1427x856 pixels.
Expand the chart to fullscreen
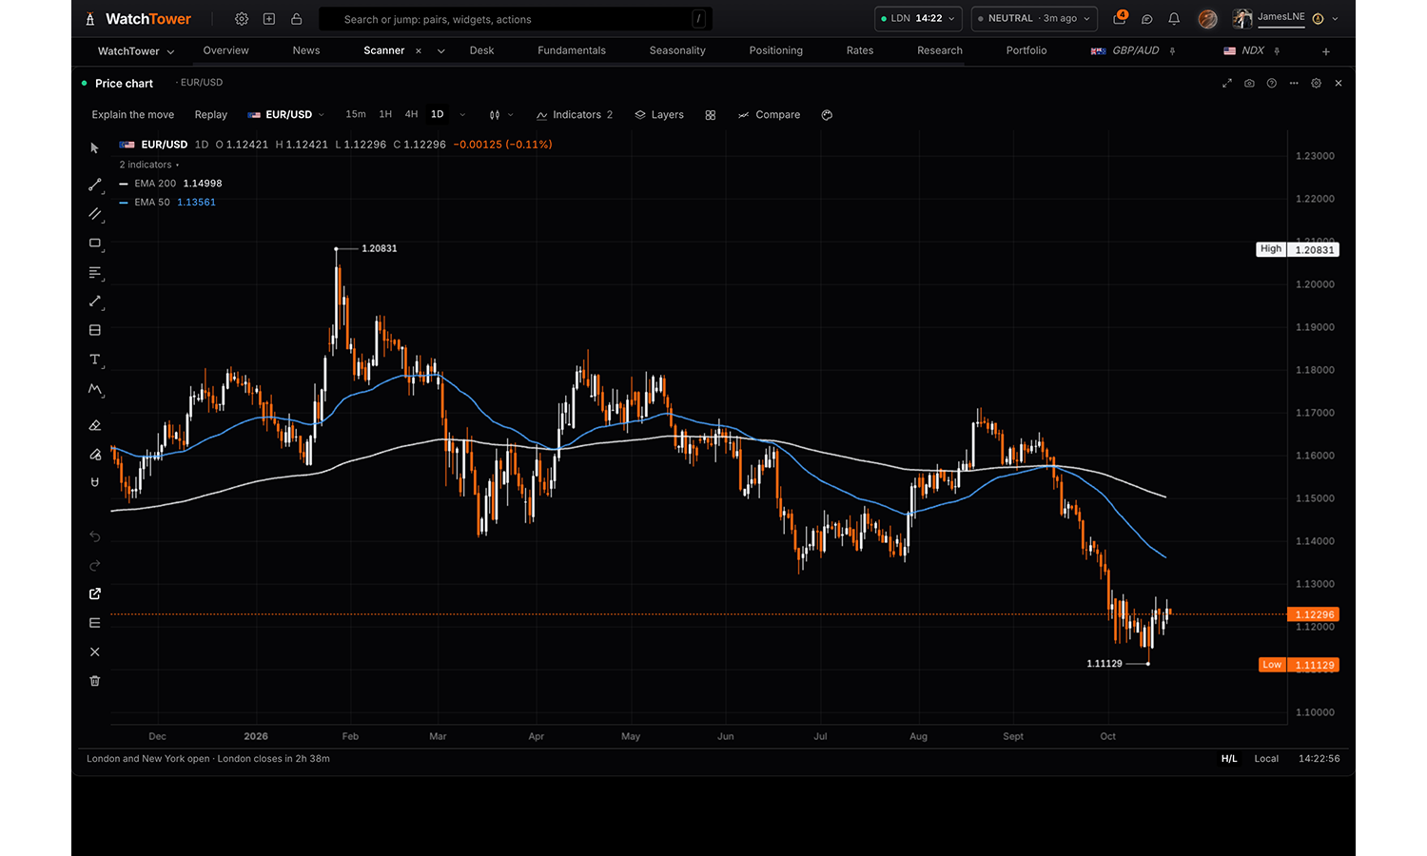pyautogui.click(x=1227, y=84)
